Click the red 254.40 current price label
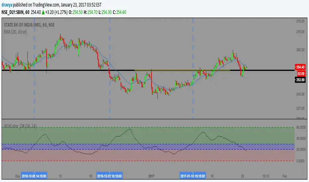This screenshot has width=309, height=182. pyautogui.click(x=300, y=67)
